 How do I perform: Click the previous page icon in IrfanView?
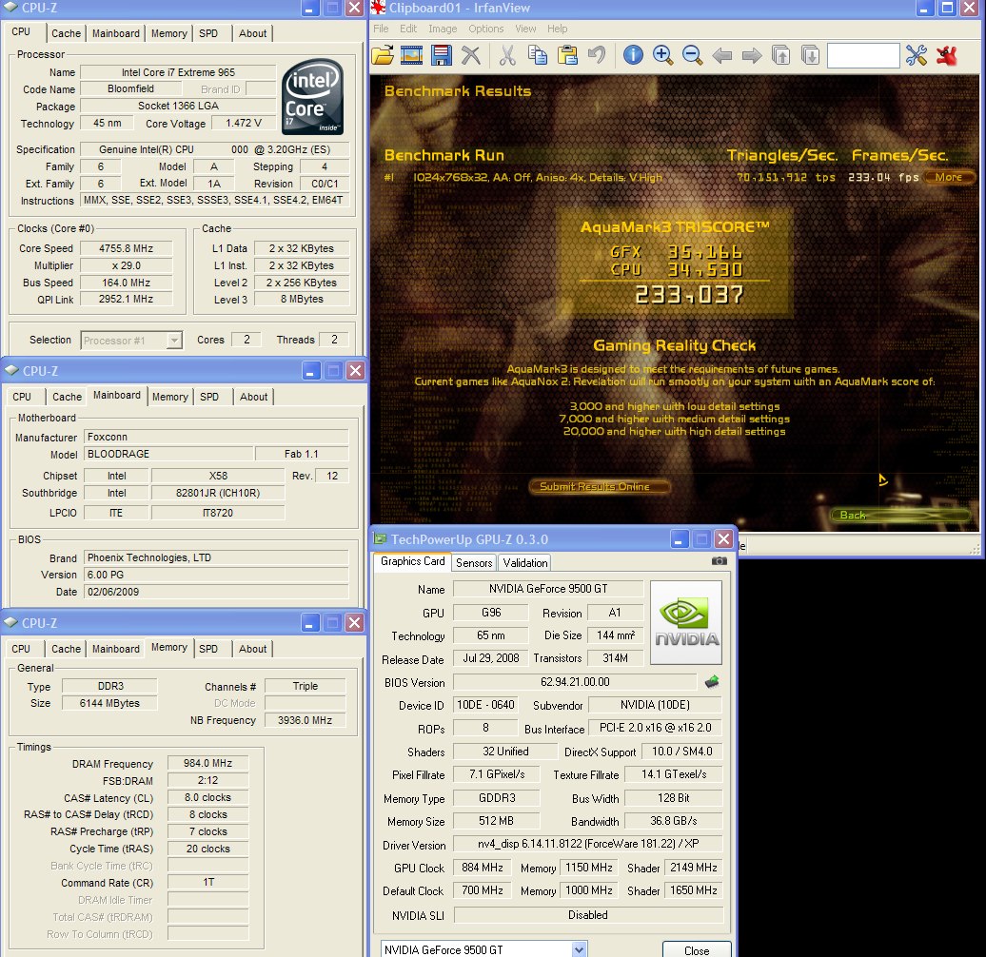click(x=781, y=55)
